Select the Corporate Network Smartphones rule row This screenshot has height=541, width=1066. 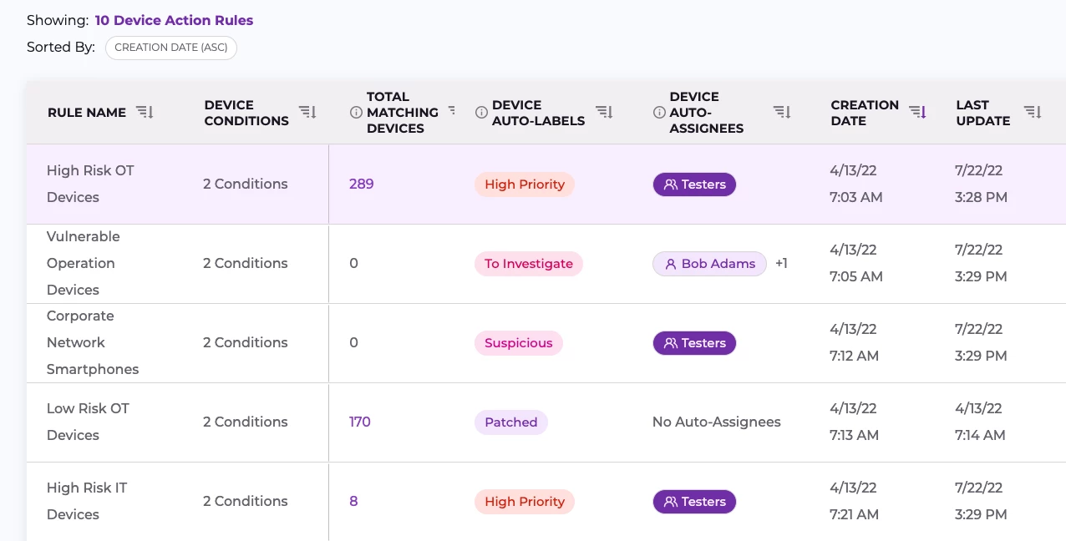click(92, 342)
